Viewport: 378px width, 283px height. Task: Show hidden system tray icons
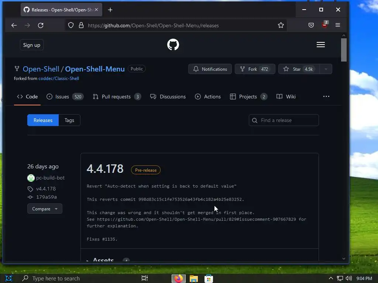coord(331,279)
